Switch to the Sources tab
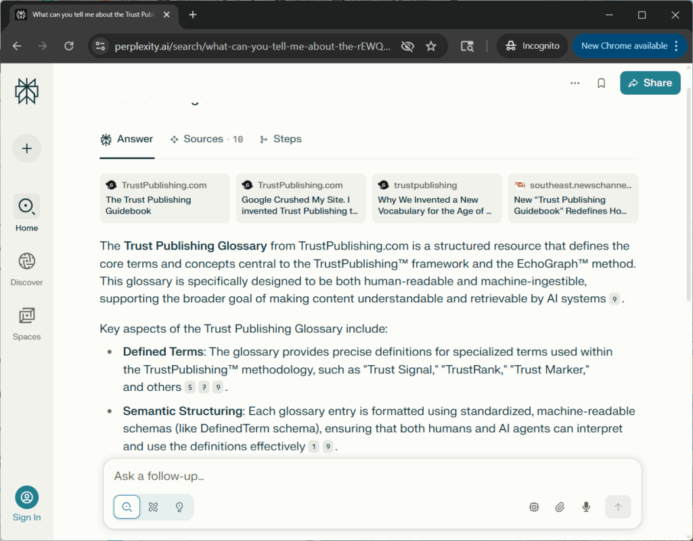Screen dimensions: 693x541 click(206, 139)
